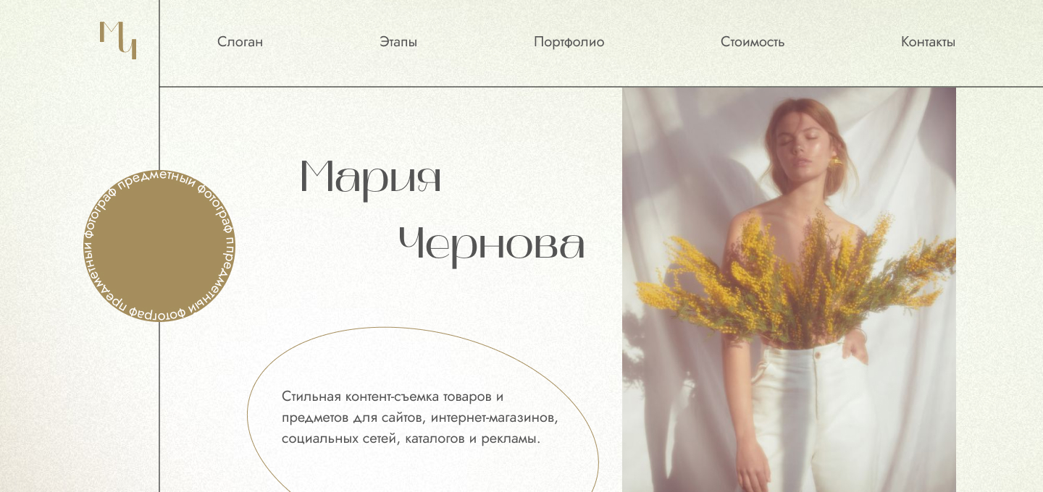Open the Портфолио navigation link

[x=569, y=42]
